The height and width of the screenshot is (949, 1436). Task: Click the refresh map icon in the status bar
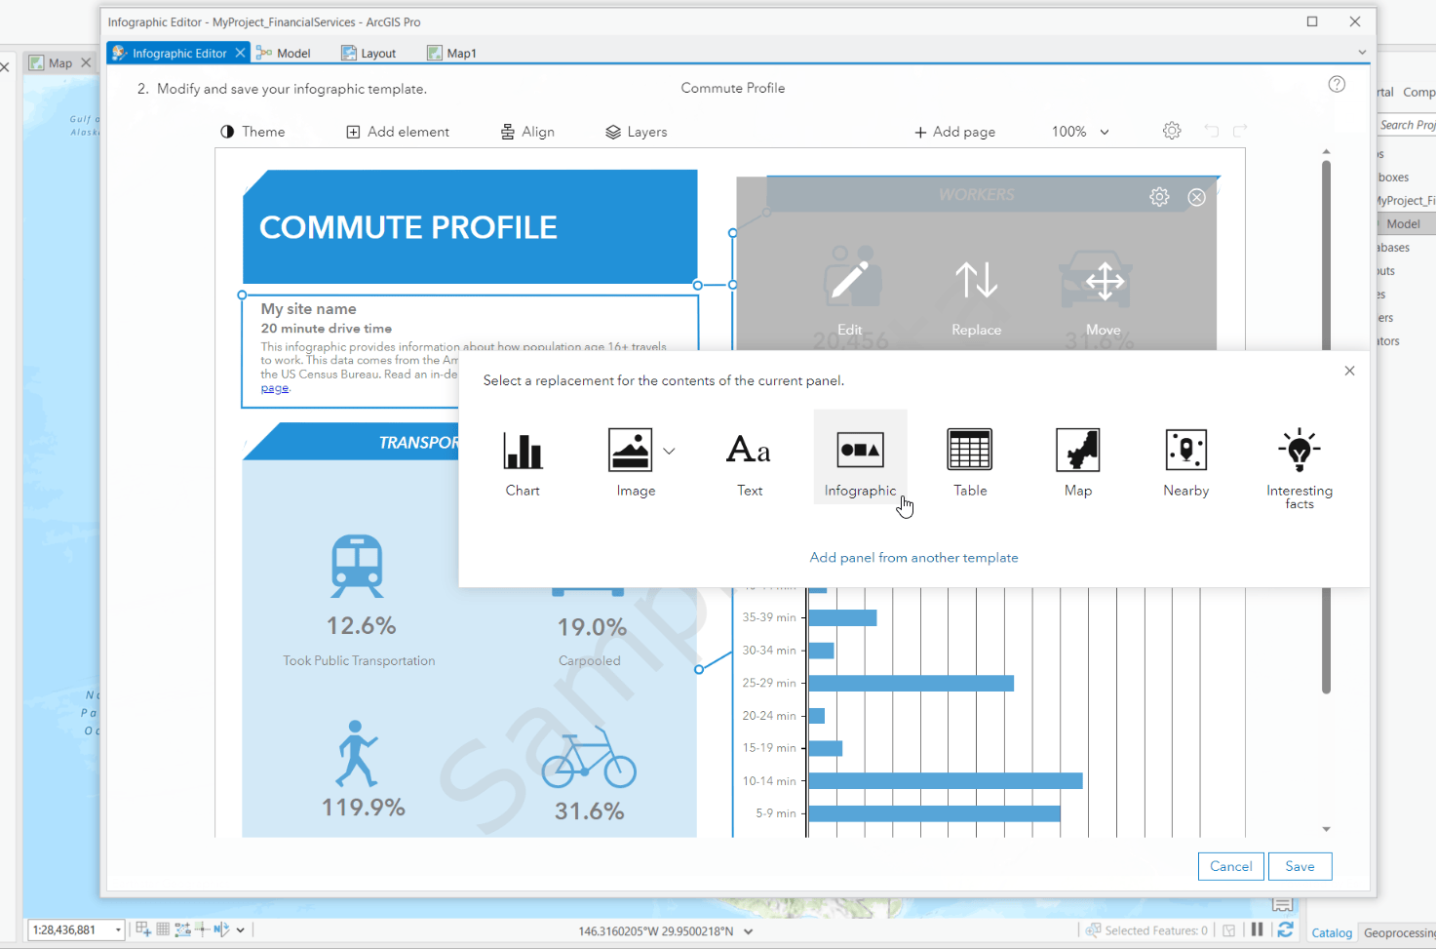(1285, 929)
